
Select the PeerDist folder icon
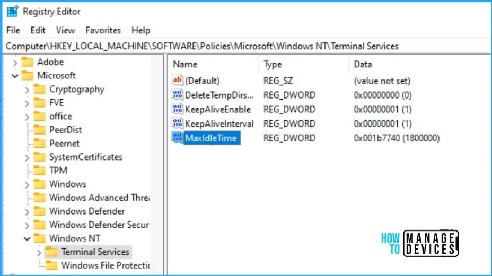pyautogui.click(x=40, y=130)
